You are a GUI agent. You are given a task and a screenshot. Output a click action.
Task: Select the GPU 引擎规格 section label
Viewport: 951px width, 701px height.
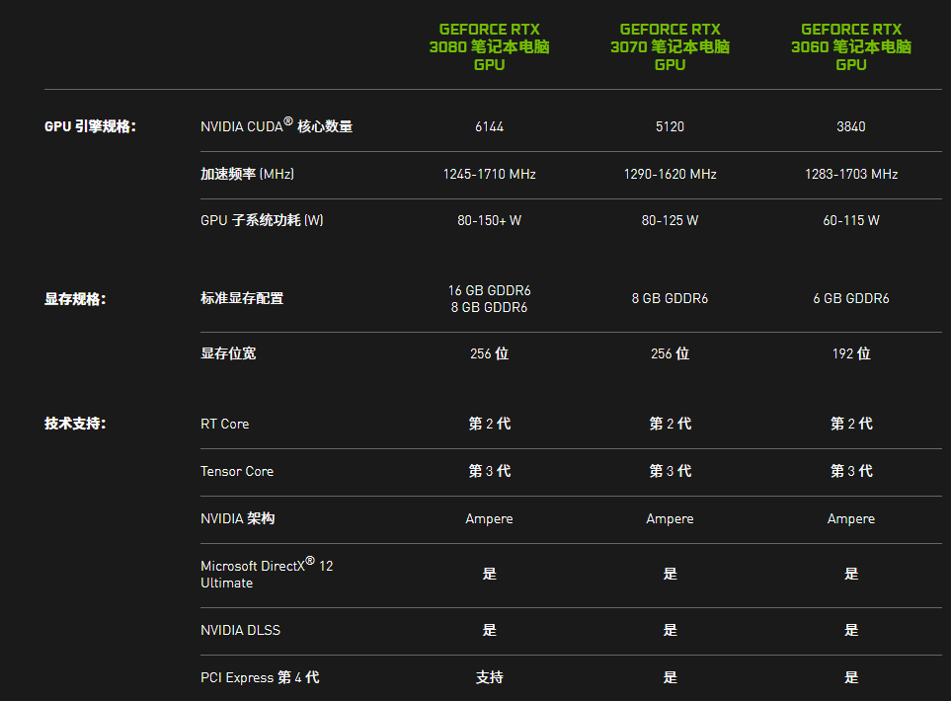click(91, 126)
